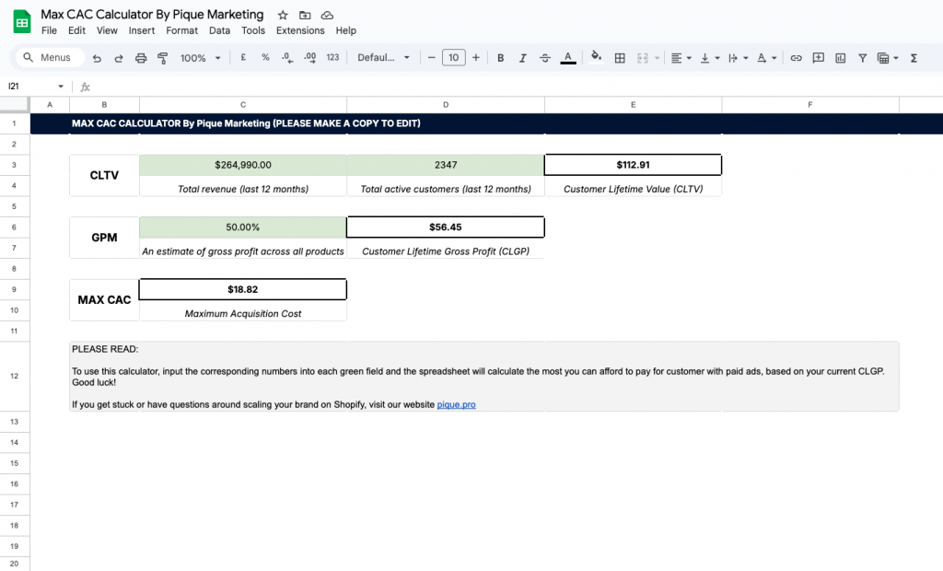943x571 pixels.
Task: Increase font size with plus button
Action: coord(476,58)
